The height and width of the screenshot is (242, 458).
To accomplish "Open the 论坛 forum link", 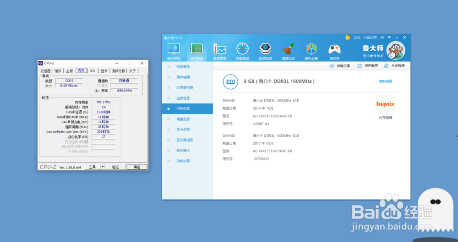I will (x=357, y=38).
